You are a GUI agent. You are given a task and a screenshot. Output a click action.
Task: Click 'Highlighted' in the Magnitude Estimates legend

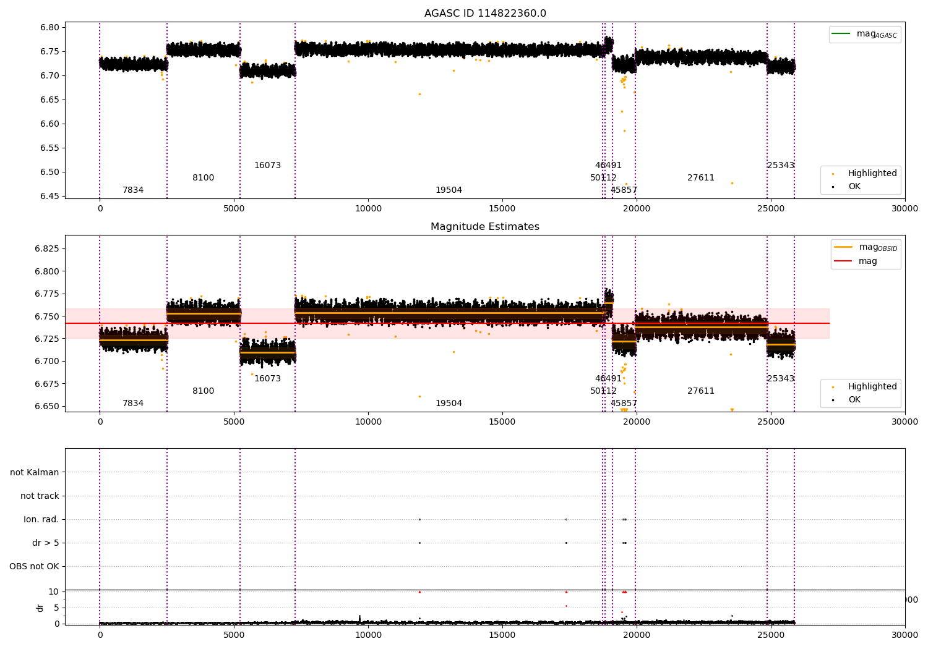[872, 387]
